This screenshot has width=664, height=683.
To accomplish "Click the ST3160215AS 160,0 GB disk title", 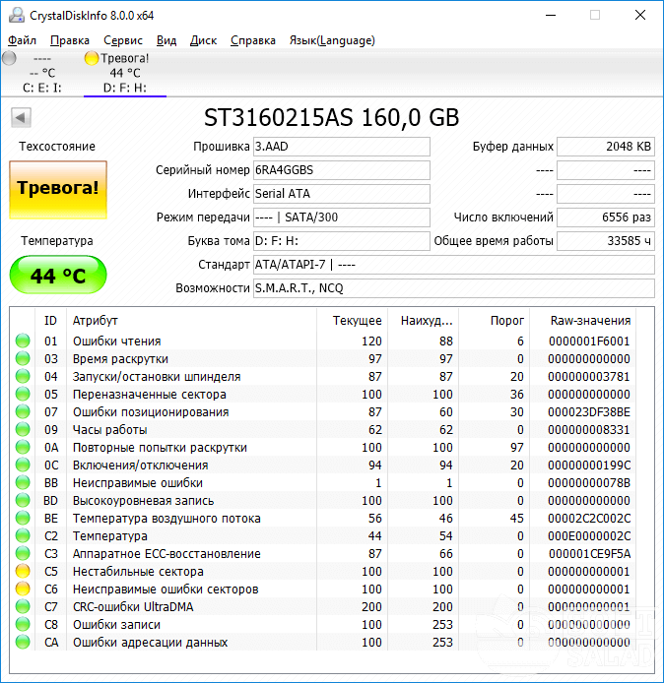I will point(332,118).
